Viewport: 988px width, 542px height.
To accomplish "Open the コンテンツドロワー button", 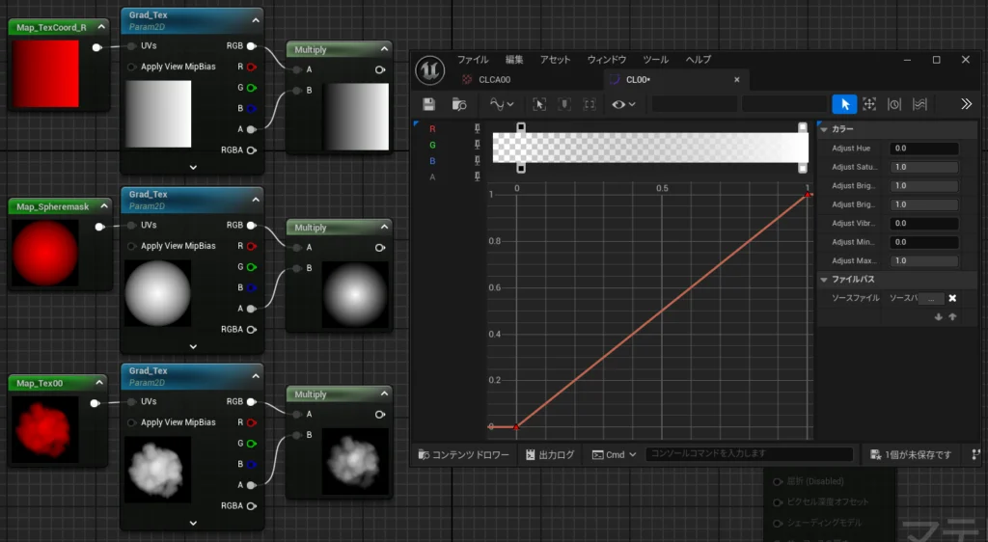I will pos(462,454).
